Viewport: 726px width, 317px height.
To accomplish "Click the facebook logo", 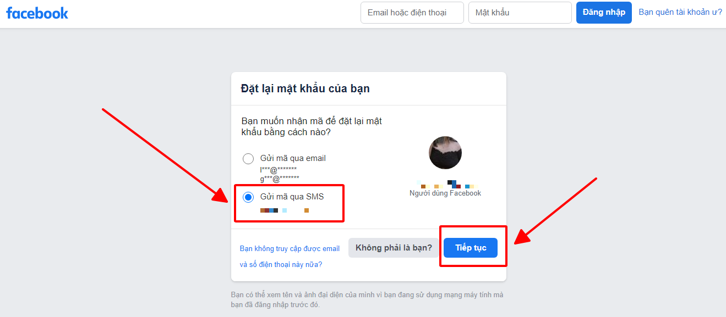I will (x=37, y=13).
